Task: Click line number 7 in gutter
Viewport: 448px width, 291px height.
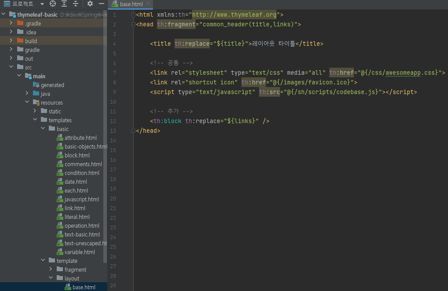Action: click(114, 73)
